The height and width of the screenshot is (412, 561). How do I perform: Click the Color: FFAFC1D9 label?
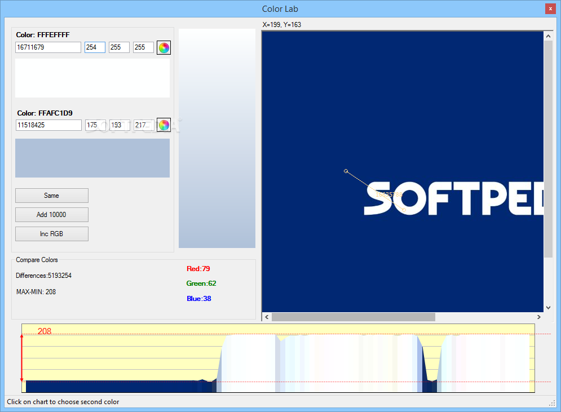(x=45, y=113)
